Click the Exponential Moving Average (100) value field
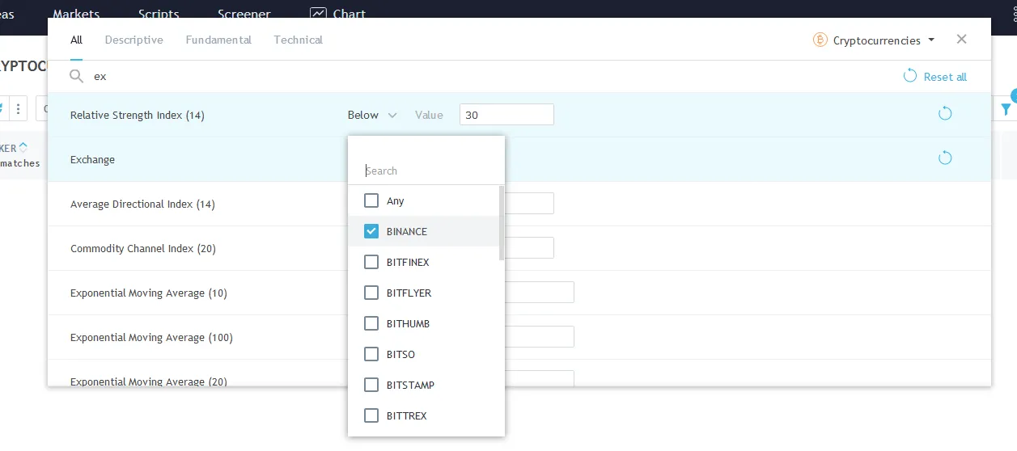 click(540, 337)
